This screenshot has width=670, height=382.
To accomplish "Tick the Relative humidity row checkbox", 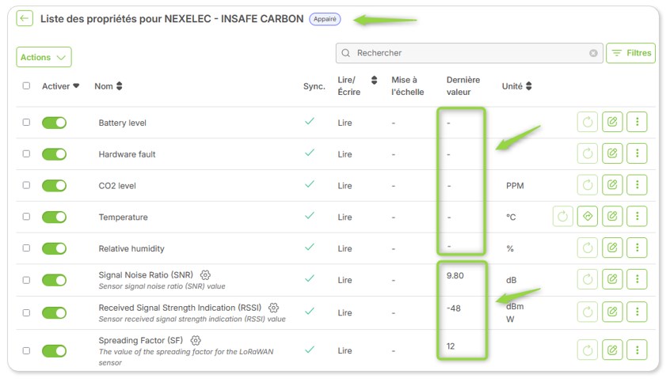I will pyautogui.click(x=26, y=248).
